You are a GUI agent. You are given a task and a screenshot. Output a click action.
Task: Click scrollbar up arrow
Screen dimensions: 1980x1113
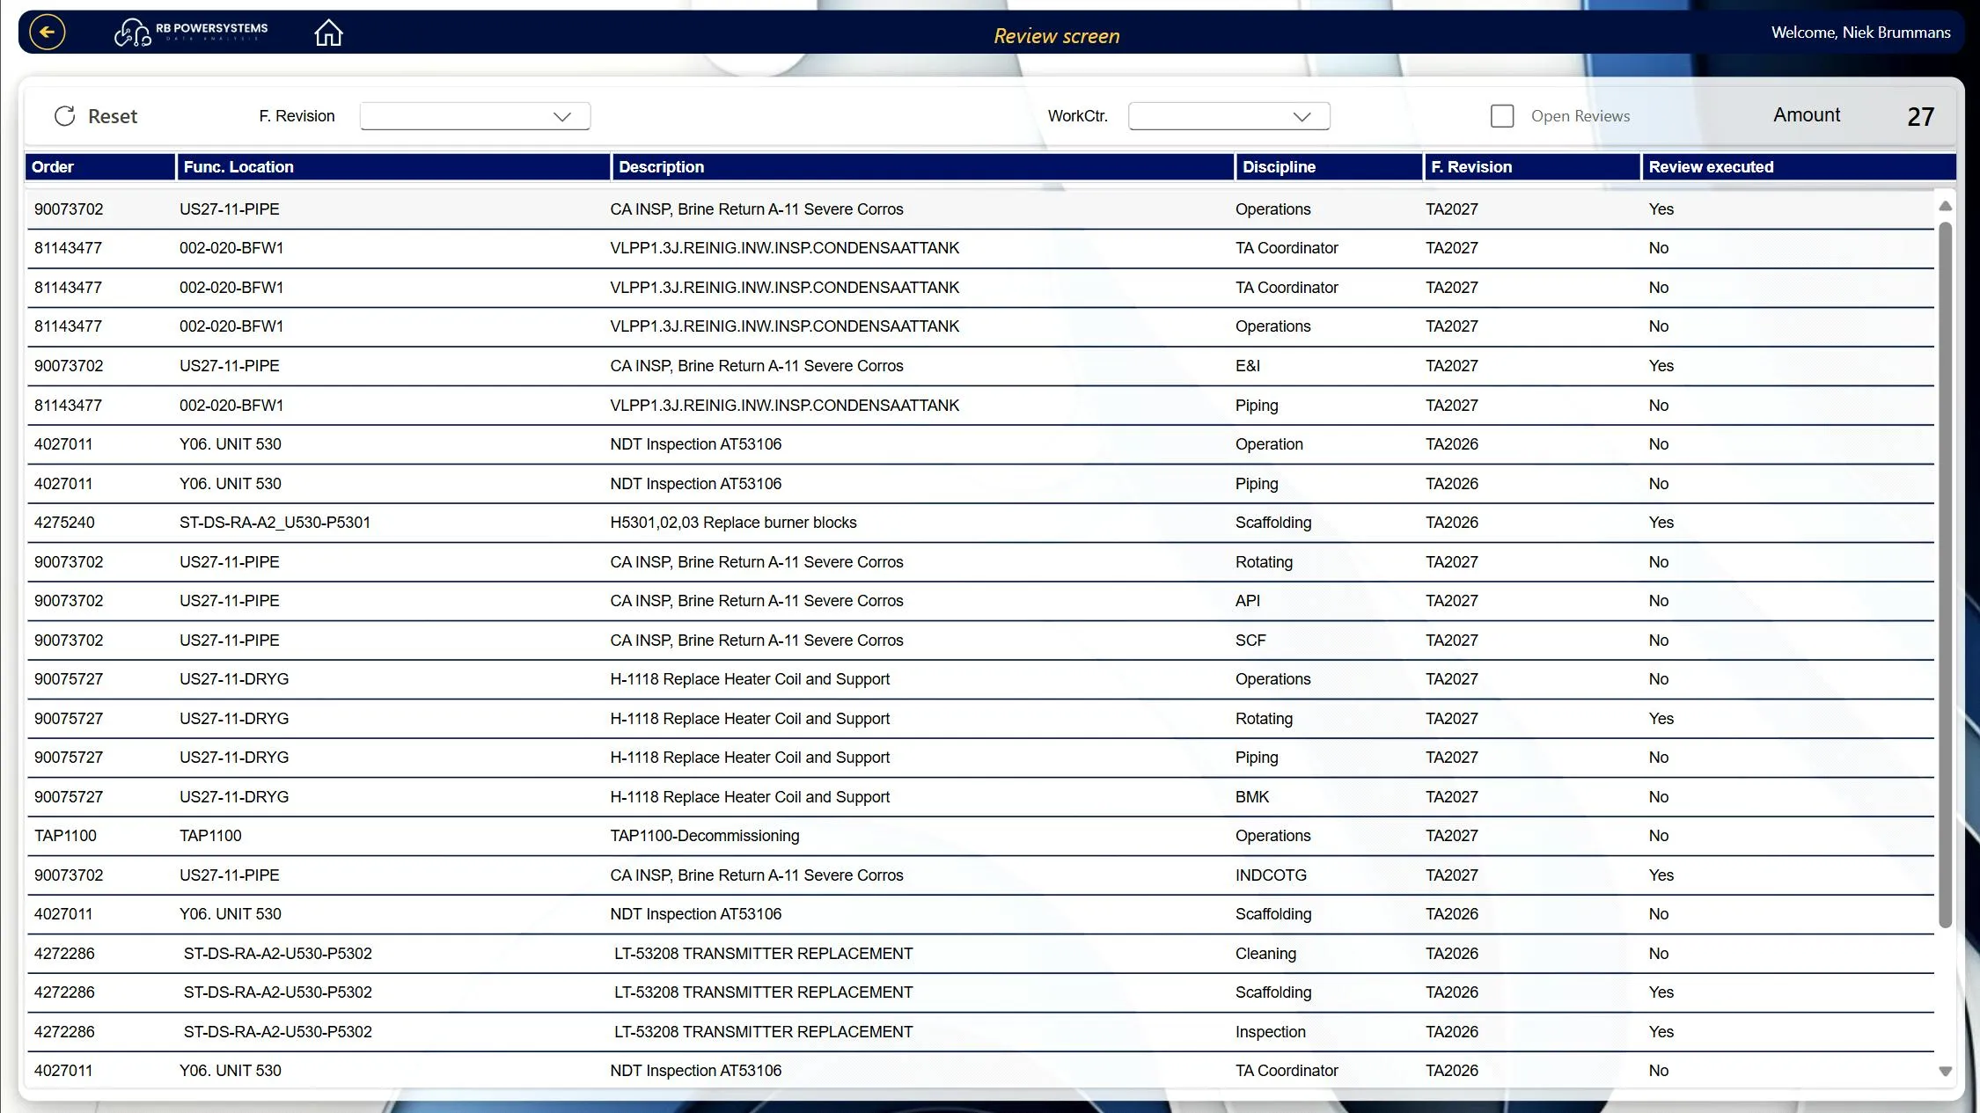pos(1945,206)
